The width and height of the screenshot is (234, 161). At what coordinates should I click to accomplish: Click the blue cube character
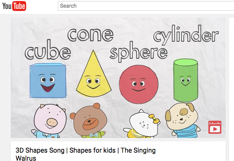click(x=48, y=80)
